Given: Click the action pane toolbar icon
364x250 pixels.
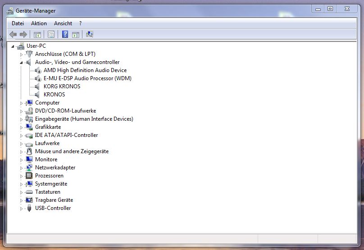Looking at the screenshot, I should click(76, 35).
